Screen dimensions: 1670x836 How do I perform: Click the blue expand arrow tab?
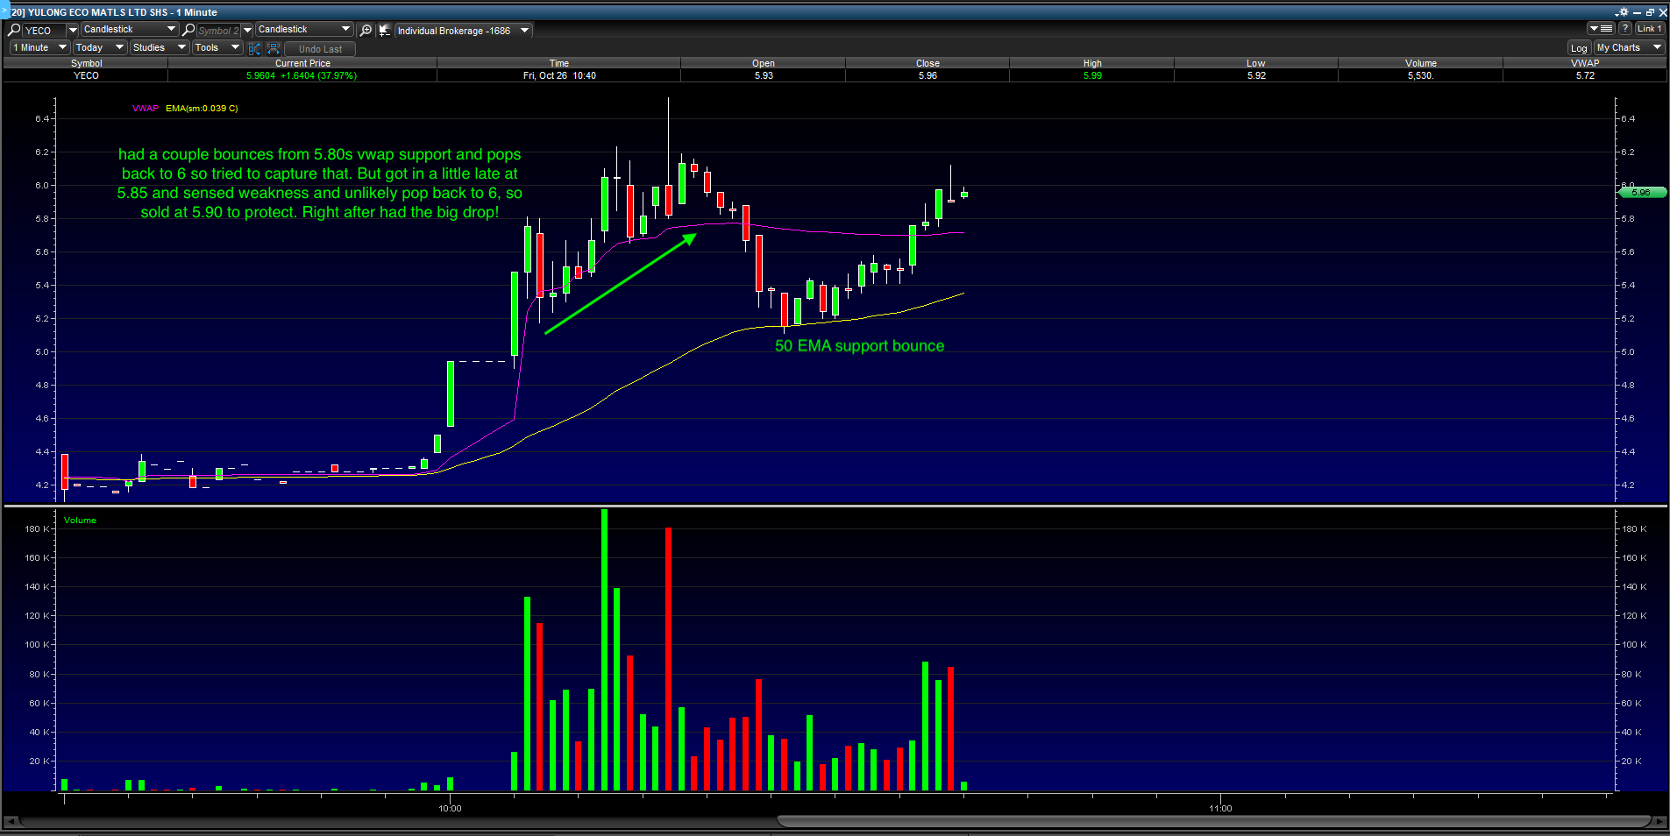(4, 11)
